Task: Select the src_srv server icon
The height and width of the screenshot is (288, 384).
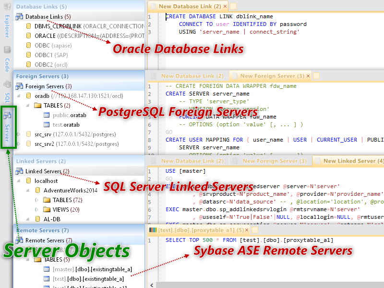Action: tap(29, 134)
